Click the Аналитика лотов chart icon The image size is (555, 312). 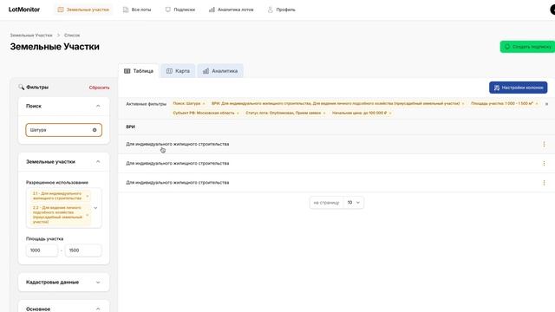tap(212, 10)
